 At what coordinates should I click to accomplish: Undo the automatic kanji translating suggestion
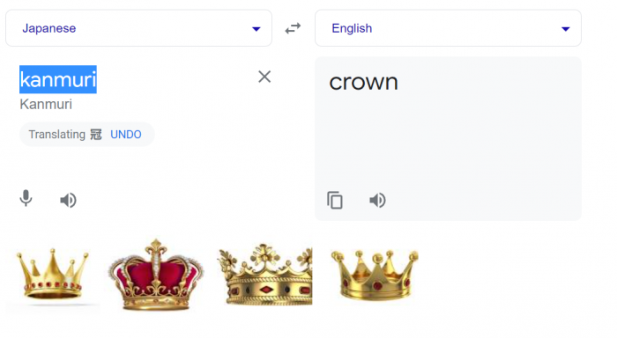coord(126,135)
